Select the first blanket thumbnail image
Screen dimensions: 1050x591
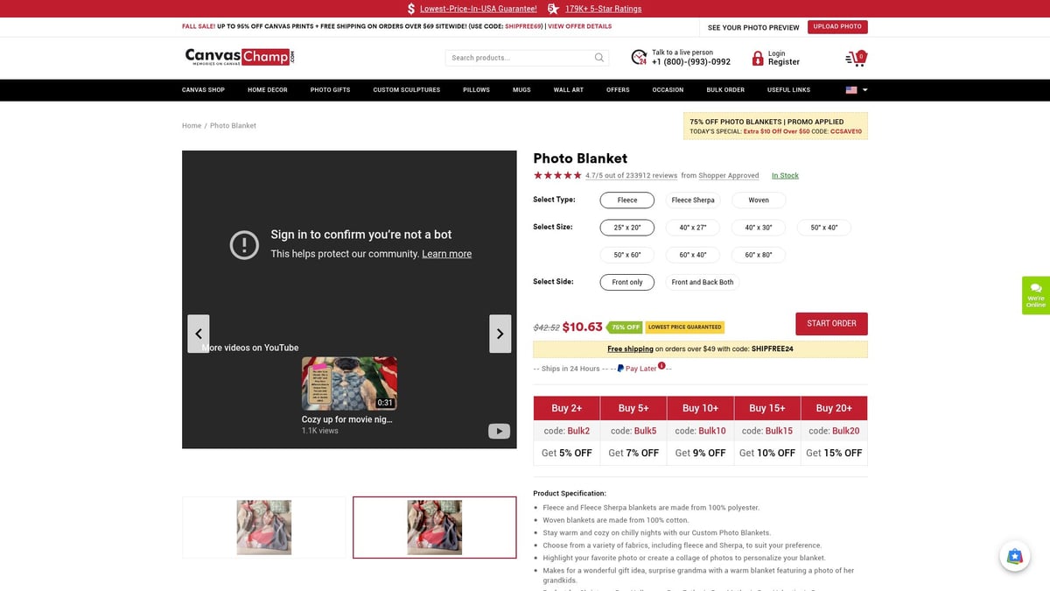click(264, 527)
